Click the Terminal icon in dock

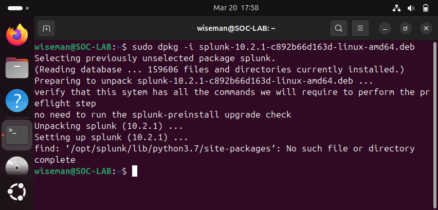17,135
